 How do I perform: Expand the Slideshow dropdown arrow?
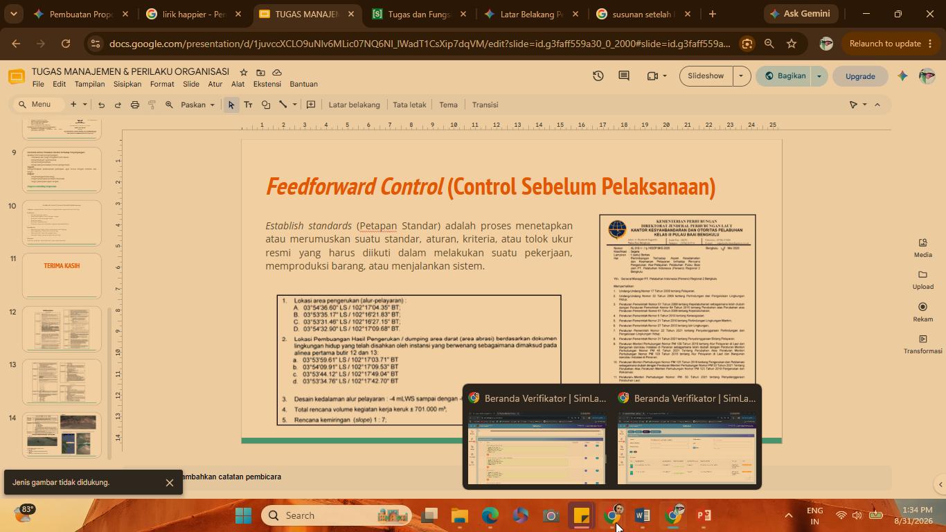click(741, 76)
